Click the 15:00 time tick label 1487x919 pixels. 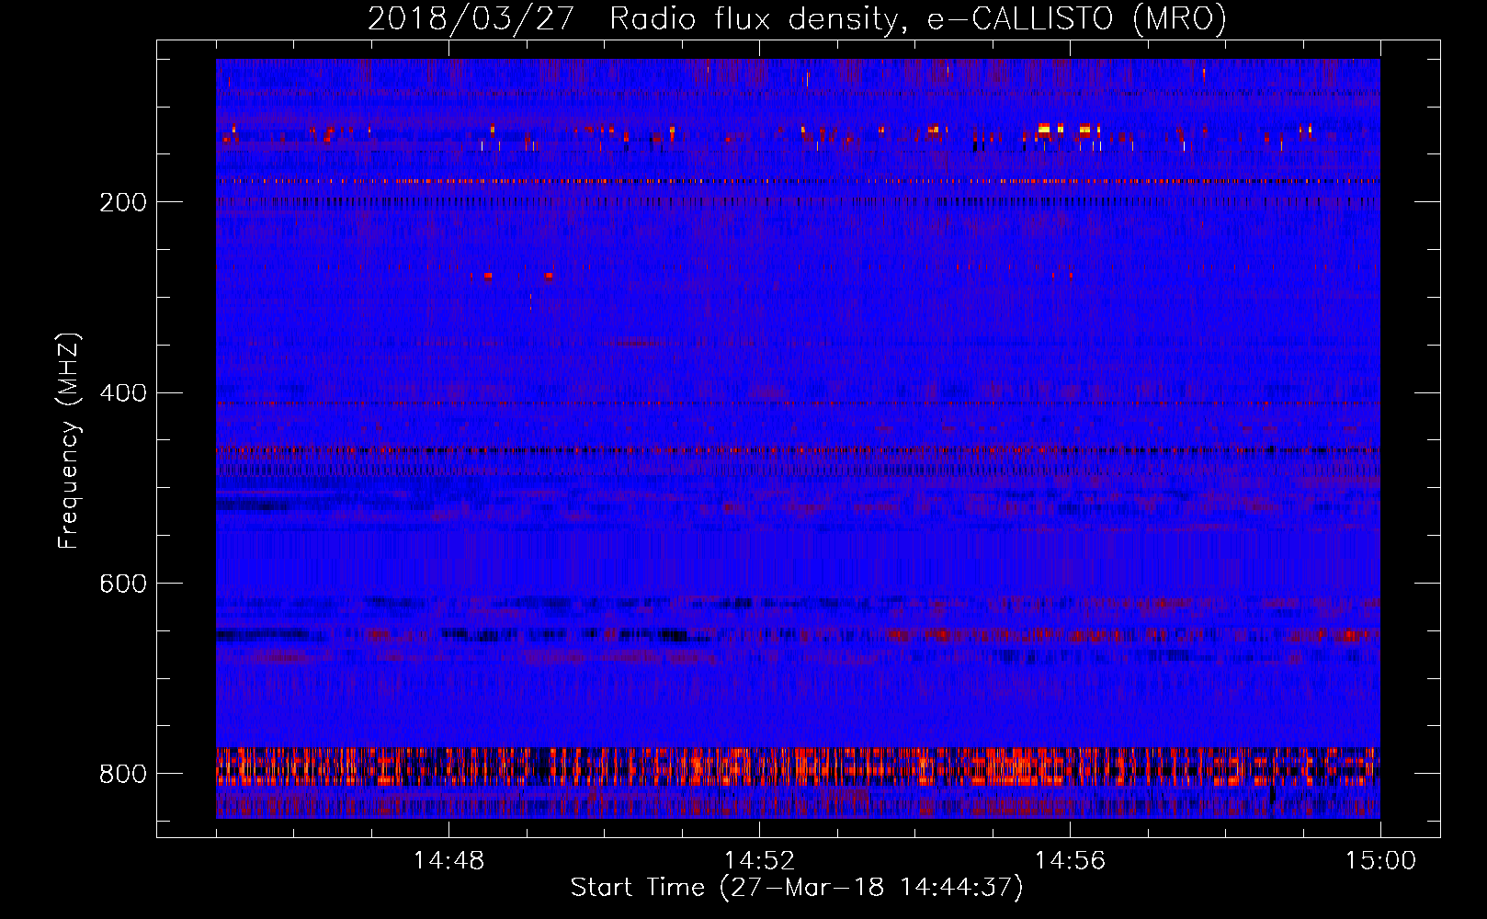(1380, 860)
